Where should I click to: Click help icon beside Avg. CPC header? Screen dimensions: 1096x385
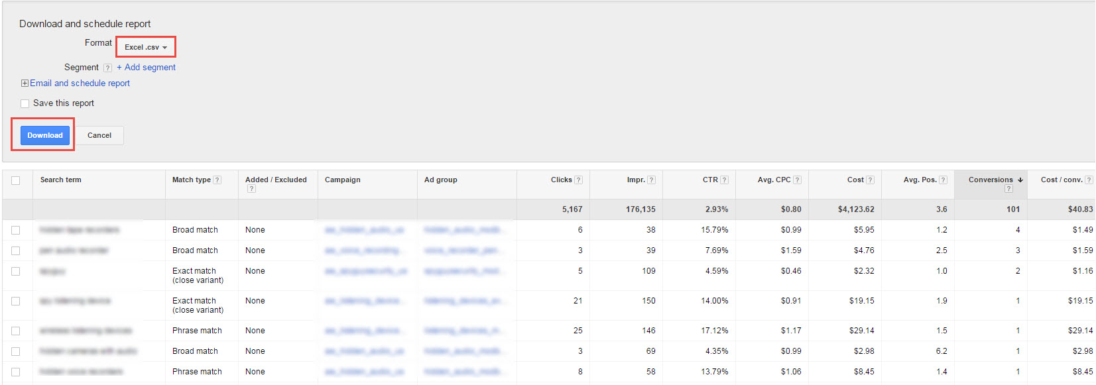click(797, 180)
